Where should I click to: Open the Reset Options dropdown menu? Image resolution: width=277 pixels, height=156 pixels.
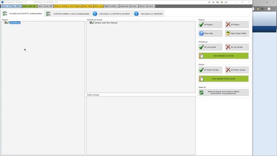point(147,6)
